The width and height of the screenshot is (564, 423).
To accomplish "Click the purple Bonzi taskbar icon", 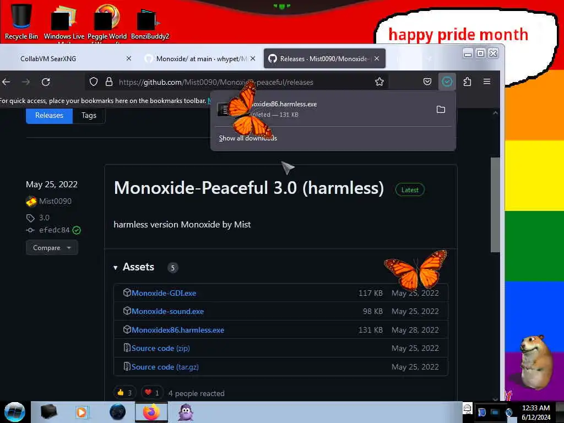I will click(186, 412).
